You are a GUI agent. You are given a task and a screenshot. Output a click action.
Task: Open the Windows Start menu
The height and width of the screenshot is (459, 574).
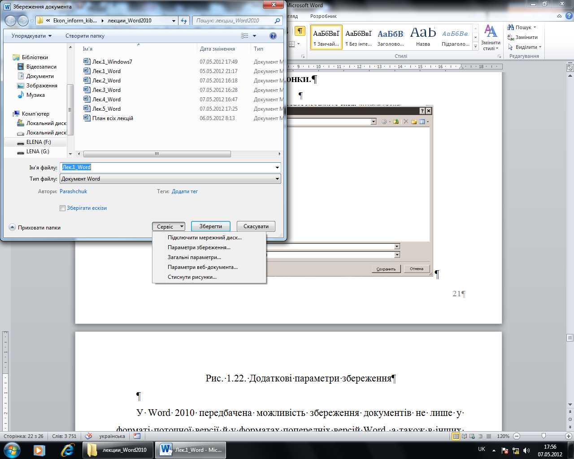[x=12, y=450]
